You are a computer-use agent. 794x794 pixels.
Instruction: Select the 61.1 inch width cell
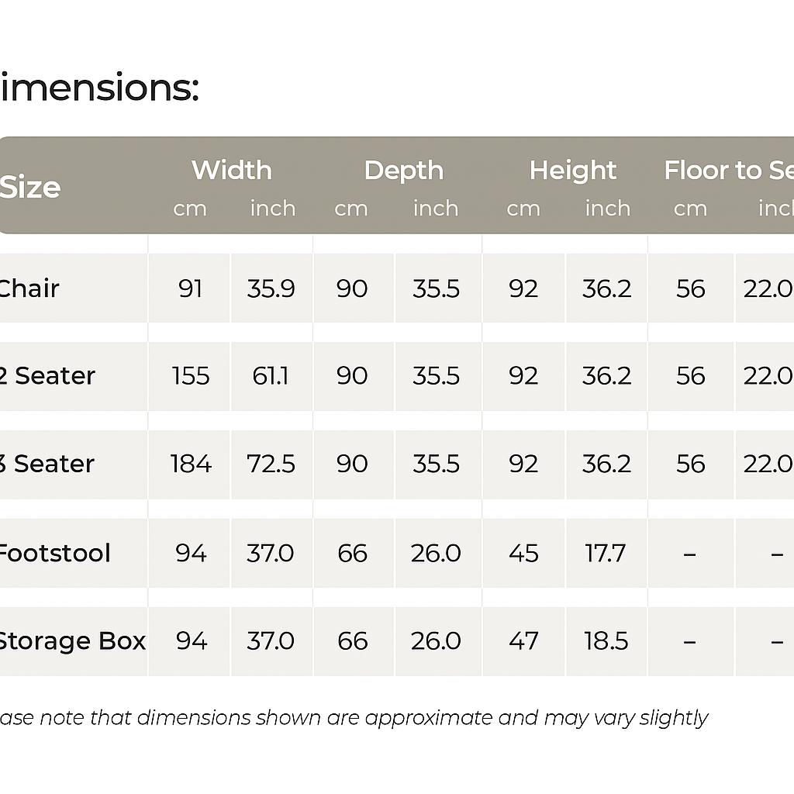tap(271, 376)
